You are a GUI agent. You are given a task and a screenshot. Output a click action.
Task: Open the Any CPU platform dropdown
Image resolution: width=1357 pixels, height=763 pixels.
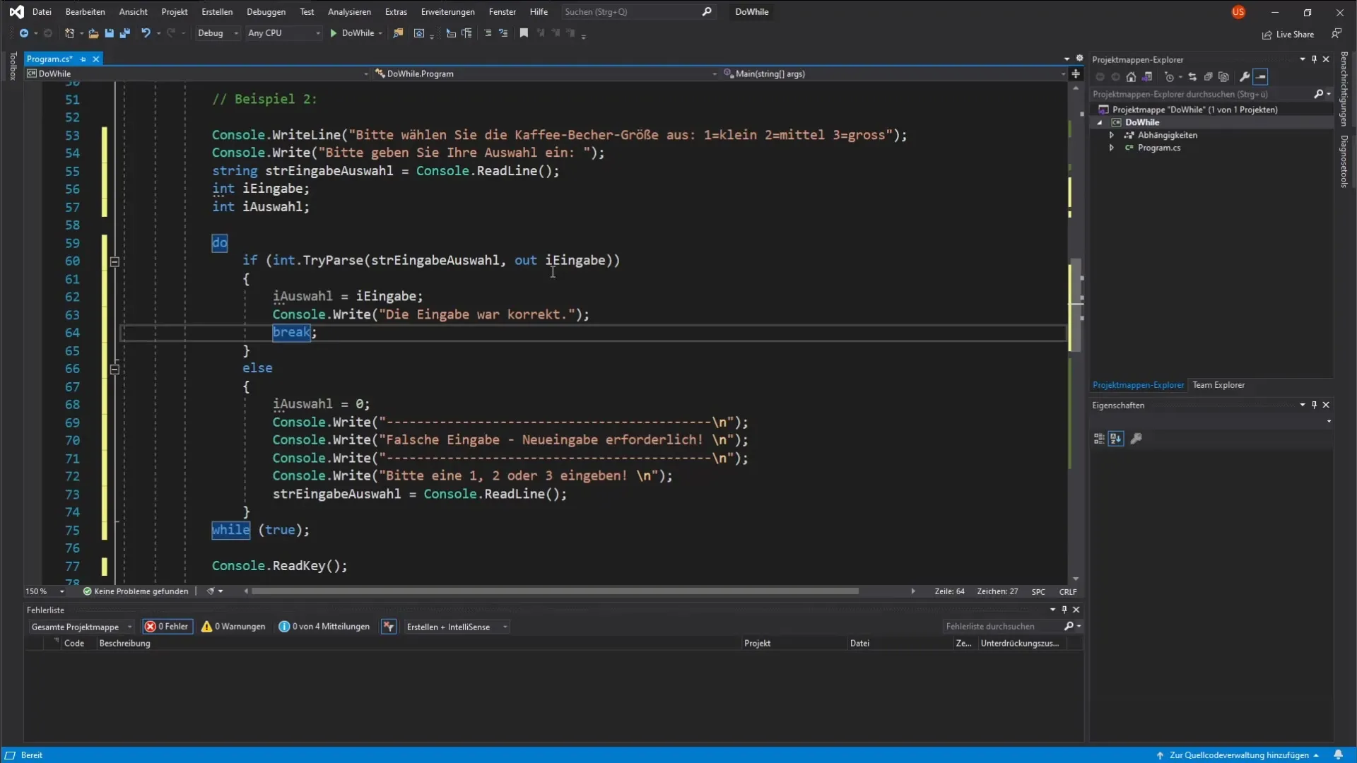coord(283,33)
